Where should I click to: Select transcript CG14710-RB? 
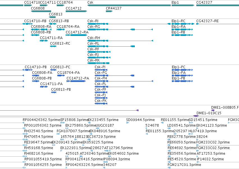[35, 21]
